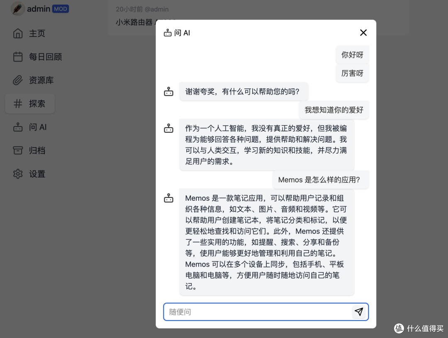Image resolution: width=448 pixels, height=338 pixels.
Task: Open 设置 menu item
Action: point(37,174)
